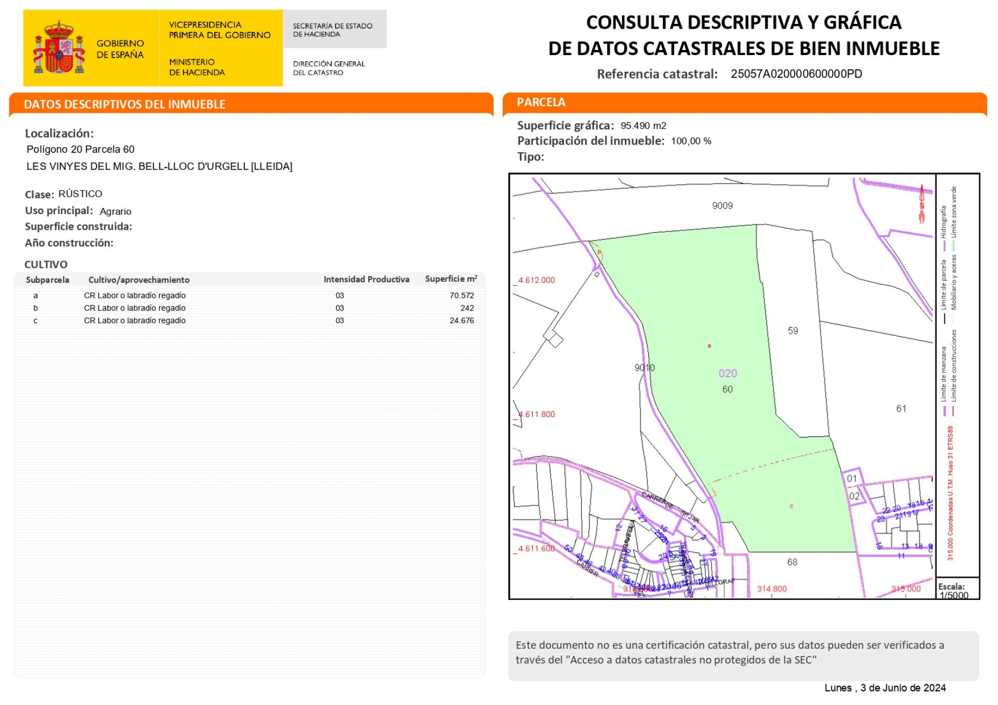Select the orange Parcela section header
Viewport: 998px width, 705px height.
(541, 102)
